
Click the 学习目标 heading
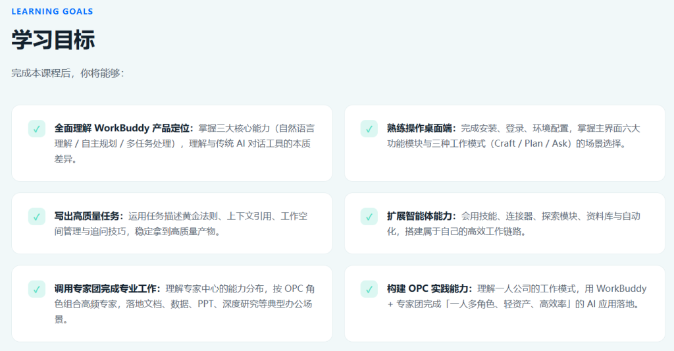[x=53, y=40]
